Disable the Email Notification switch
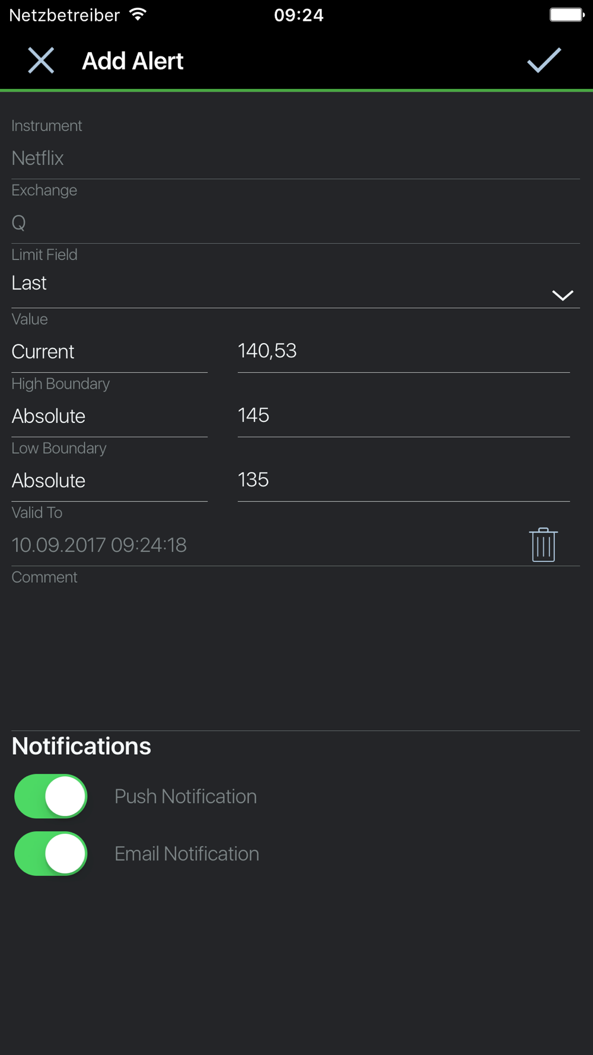 tap(51, 854)
